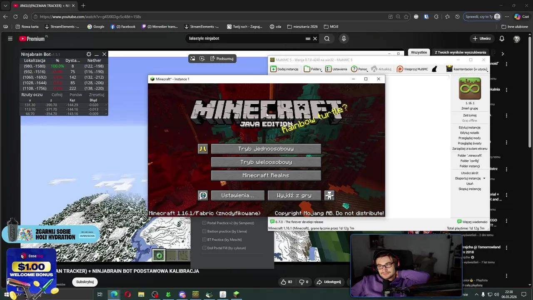Click Ustawienia in MultiMC toolbar
533x300 pixels.
pos(336,69)
